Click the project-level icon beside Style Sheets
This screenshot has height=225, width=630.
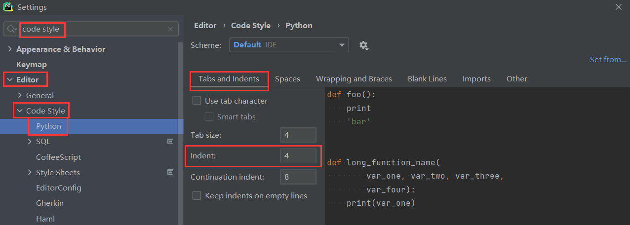tap(170, 172)
